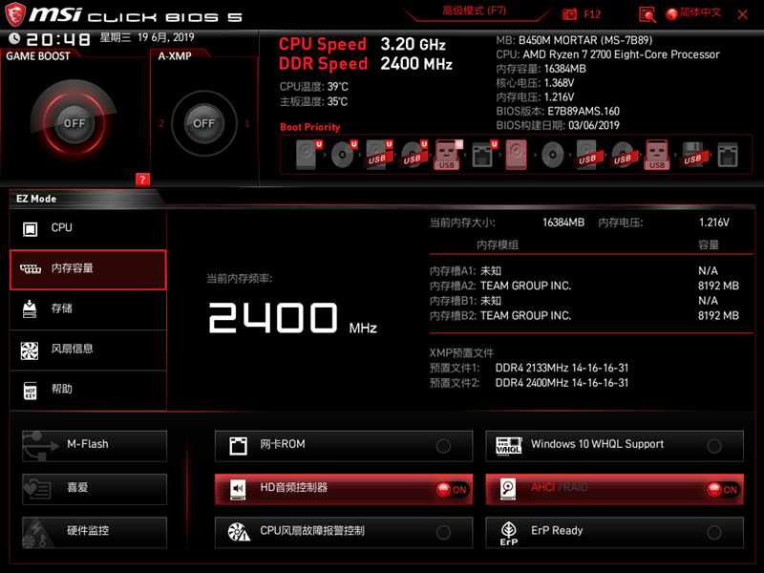Click the 网卡ROM network card icon
The image size is (764, 573).
pos(238,446)
